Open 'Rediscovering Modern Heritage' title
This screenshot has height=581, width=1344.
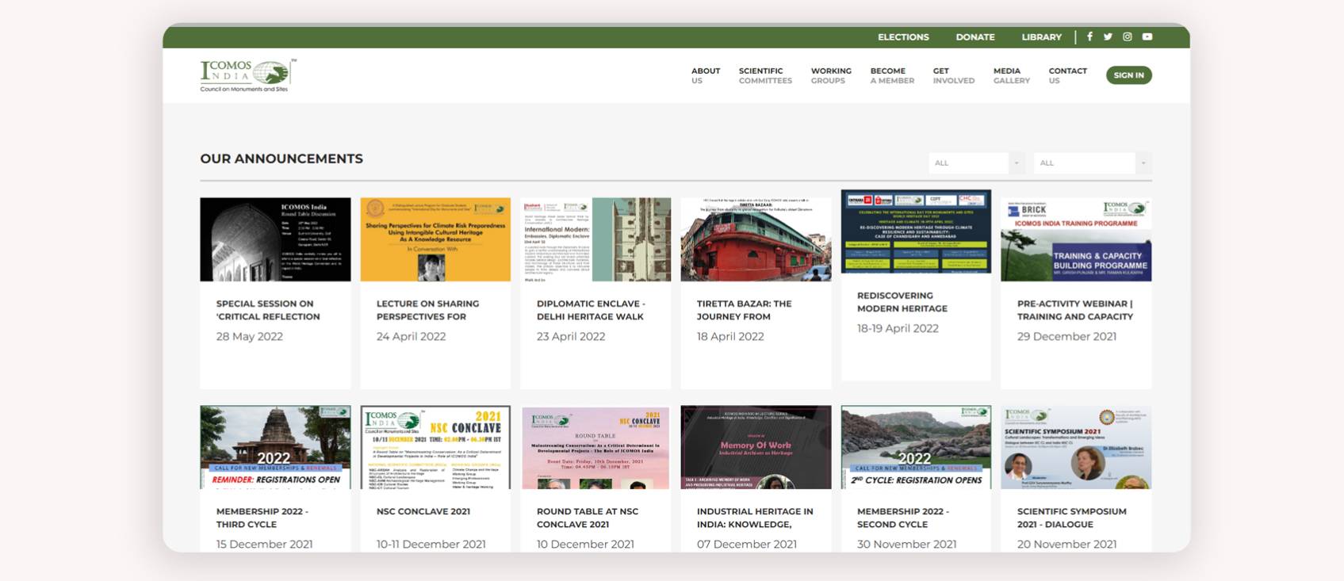click(x=902, y=302)
